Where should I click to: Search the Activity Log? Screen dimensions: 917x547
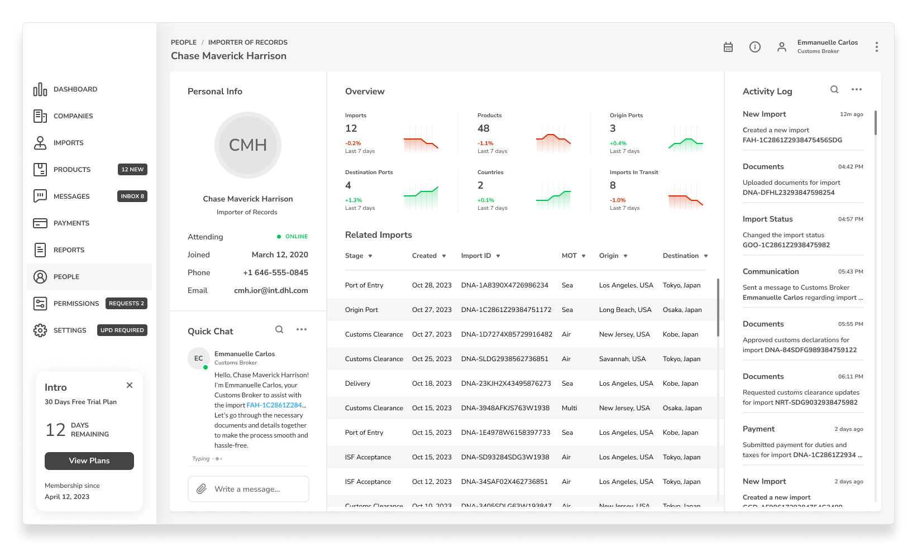click(834, 89)
